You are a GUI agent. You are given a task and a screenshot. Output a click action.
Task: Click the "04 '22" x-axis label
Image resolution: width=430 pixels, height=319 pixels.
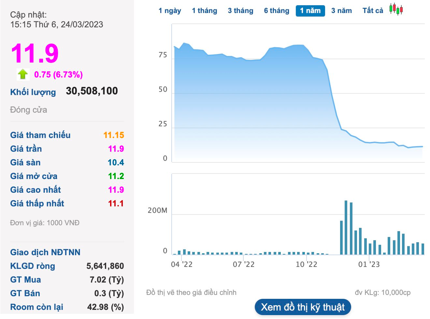(x=182, y=264)
